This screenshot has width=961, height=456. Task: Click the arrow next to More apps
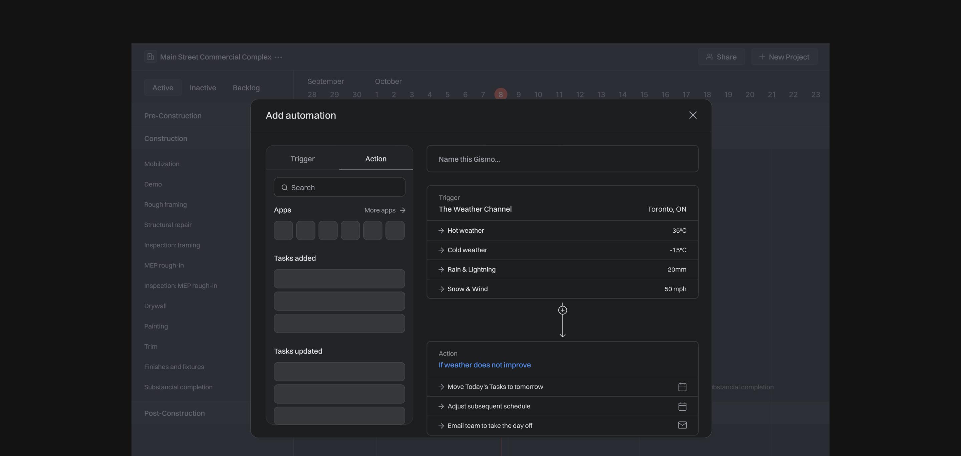[x=402, y=210]
